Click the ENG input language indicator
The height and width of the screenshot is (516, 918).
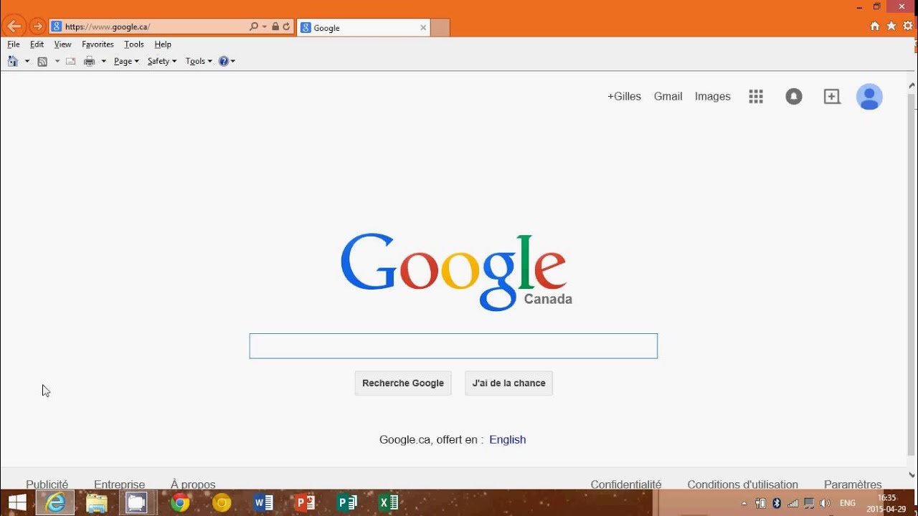(848, 503)
